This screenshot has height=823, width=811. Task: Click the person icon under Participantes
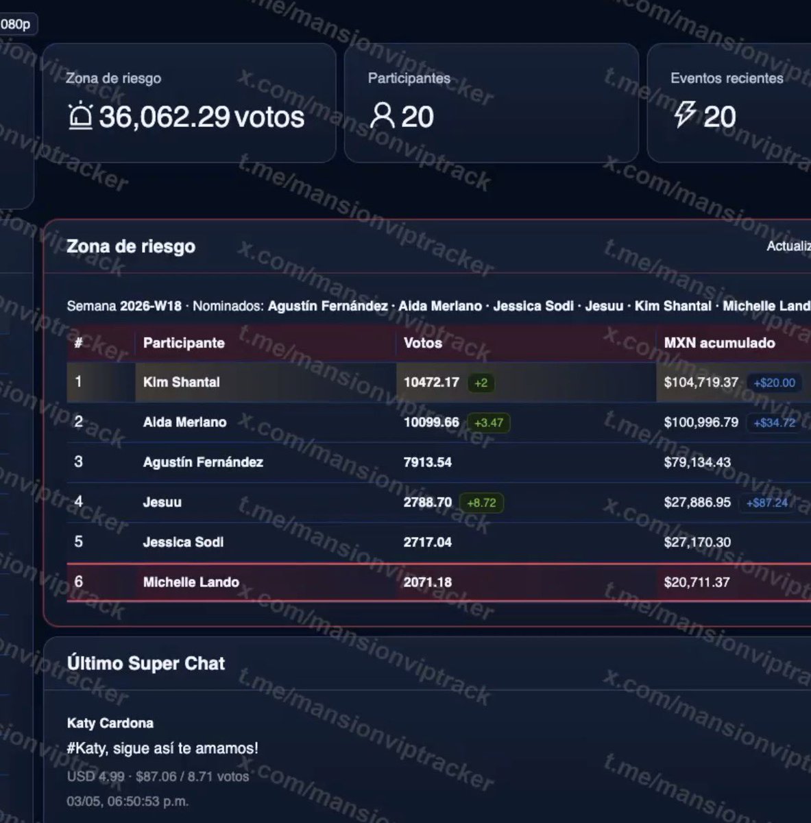pos(382,116)
